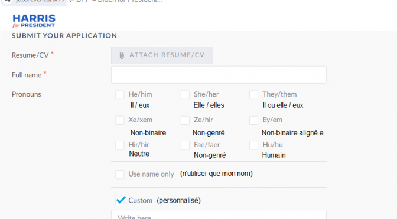Click the 'Non-genré' text under Ze/hir
This screenshot has height=219, width=397.
tap(209, 132)
